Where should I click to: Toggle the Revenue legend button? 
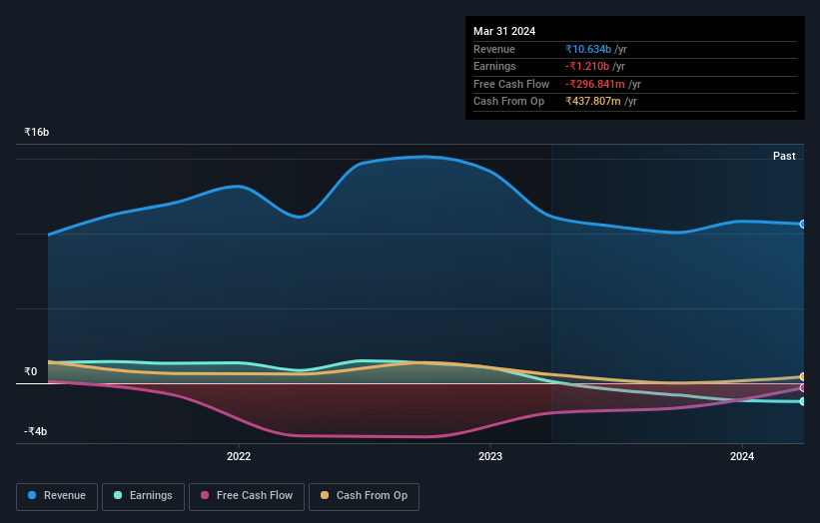57,496
